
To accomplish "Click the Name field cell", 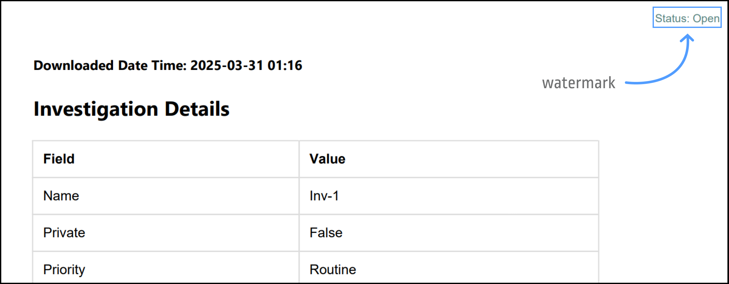I will pos(61,196).
